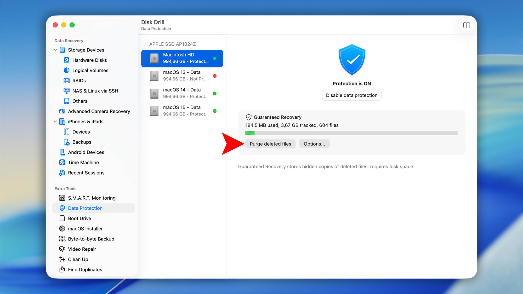Open the Options... button

click(x=314, y=144)
